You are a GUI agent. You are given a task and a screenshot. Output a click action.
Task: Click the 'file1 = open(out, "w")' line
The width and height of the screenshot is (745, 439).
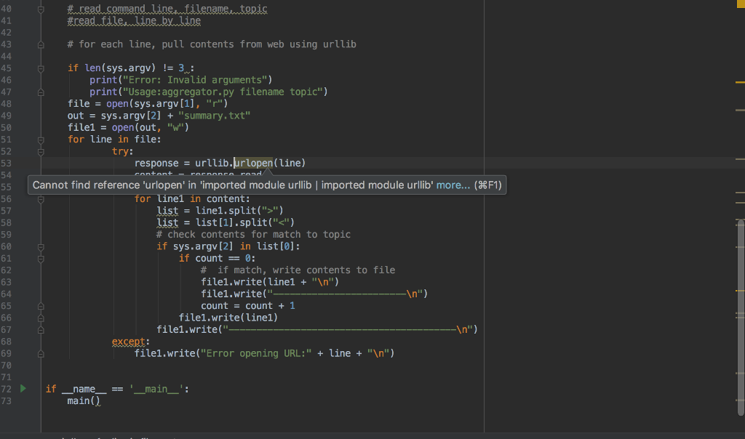[x=128, y=128]
